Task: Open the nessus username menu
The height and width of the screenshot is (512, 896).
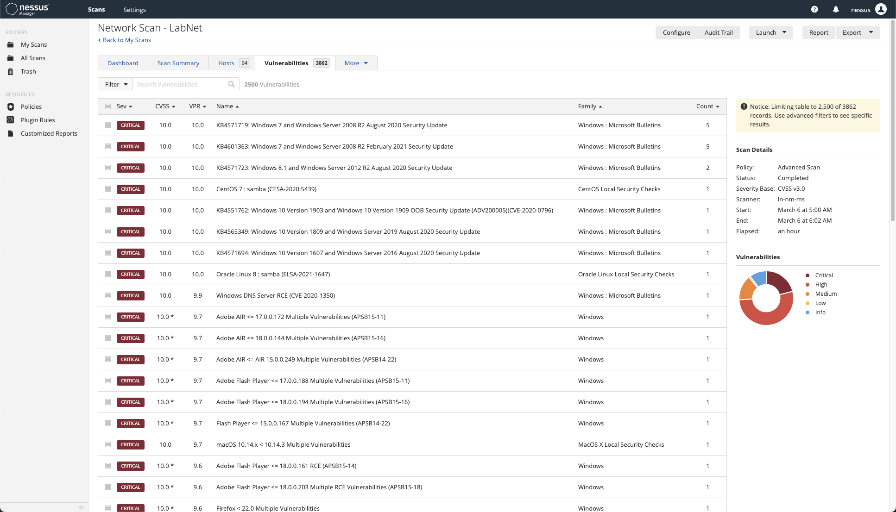Action: [x=860, y=10]
